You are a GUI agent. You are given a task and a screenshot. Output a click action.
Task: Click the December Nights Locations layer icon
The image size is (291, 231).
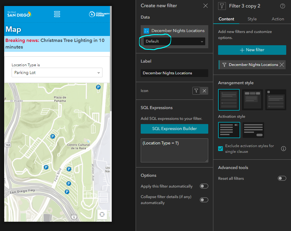[146, 31]
